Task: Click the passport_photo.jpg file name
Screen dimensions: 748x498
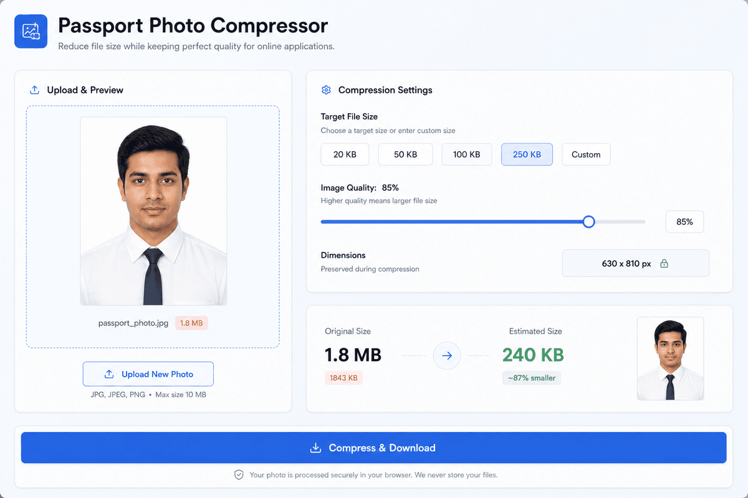Action: click(133, 323)
